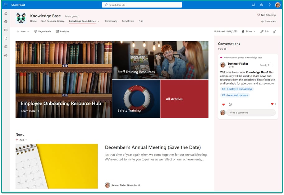Open the Share dropdown chevron
The width and height of the screenshot is (284, 195).
[254, 31]
